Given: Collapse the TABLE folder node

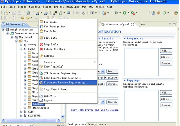Looking at the screenshot, I should point(21,49).
